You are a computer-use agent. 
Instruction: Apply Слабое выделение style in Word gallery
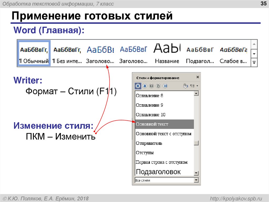[233, 53]
